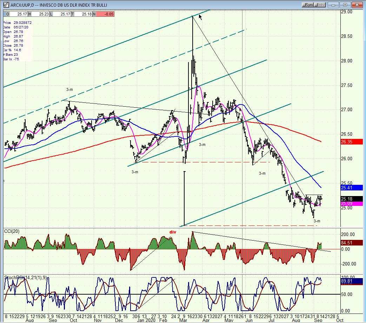The width and height of the screenshot is (366, 323).
Task: Click the 200.00 CCI scale label
Action: pyautogui.click(x=348, y=234)
